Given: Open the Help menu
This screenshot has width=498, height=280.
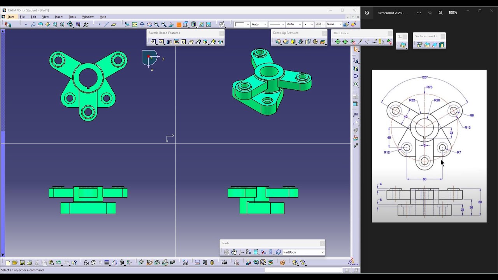Looking at the screenshot, I should click(103, 17).
